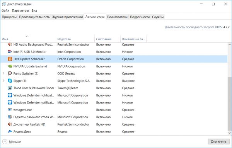Switch to the Службы tab
Image resolution: width=232 pixels, height=148 pixels.
[x=158, y=17]
